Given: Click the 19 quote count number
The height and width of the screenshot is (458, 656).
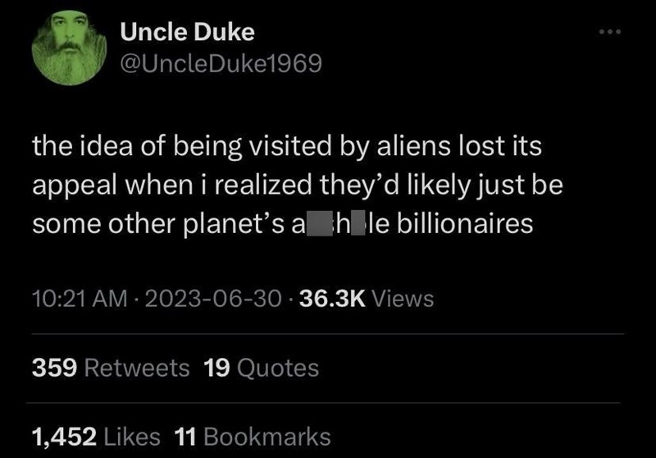Looking at the screenshot, I should coord(216,369).
